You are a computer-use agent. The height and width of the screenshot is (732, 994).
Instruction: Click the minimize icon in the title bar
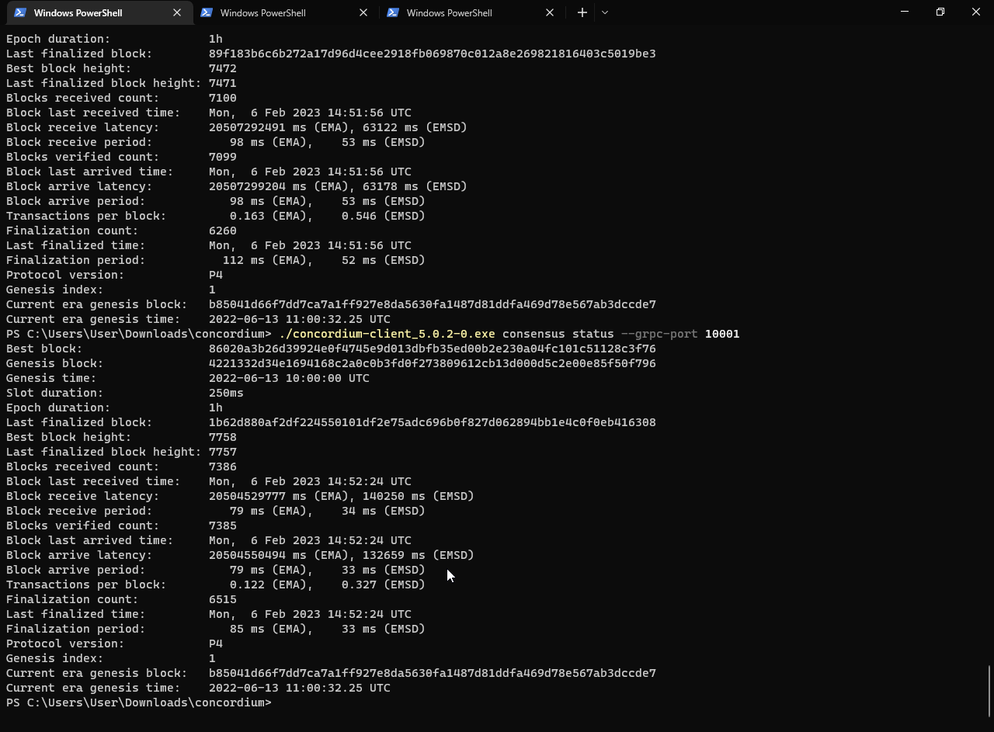click(x=904, y=12)
